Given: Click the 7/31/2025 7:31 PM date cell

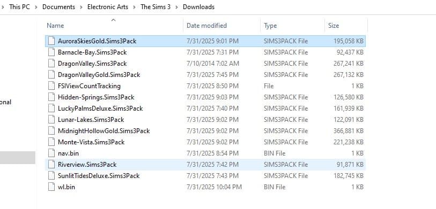Looking at the screenshot, I should click(x=212, y=52).
